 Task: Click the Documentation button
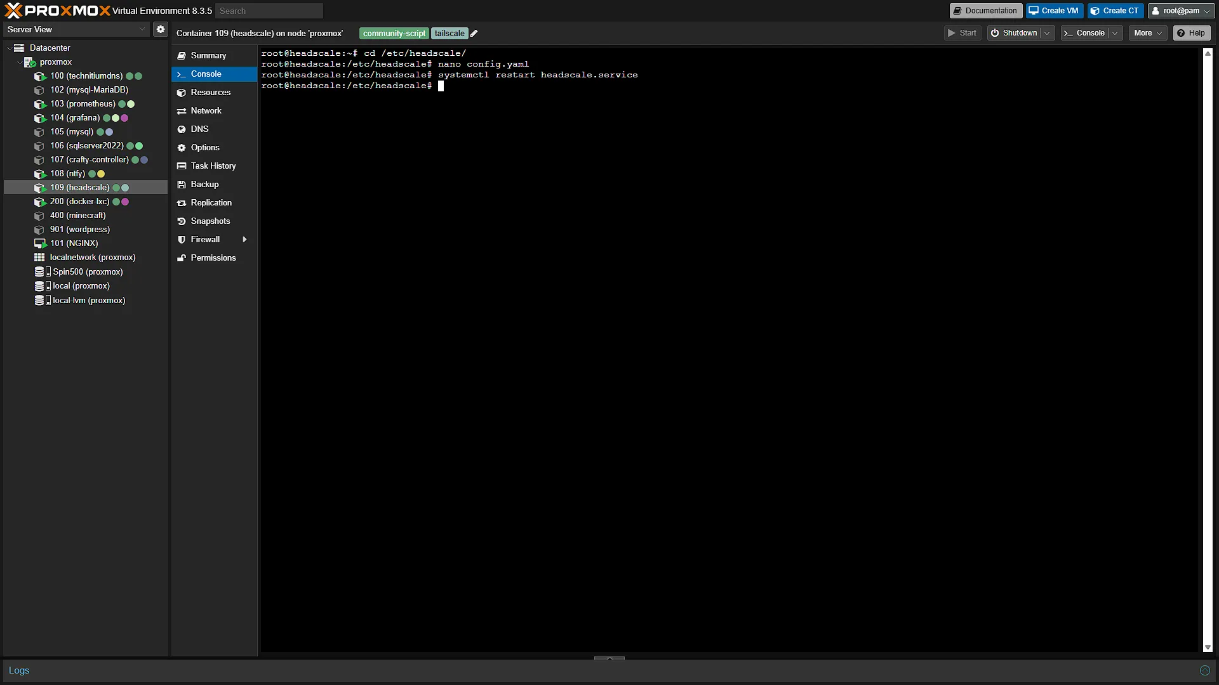tap(985, 11)
